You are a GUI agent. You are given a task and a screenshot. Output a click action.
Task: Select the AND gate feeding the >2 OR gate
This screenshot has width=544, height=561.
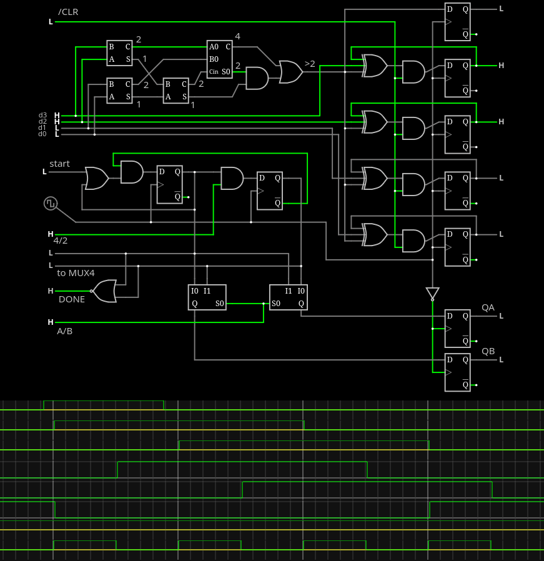click(x=257, y=78)
